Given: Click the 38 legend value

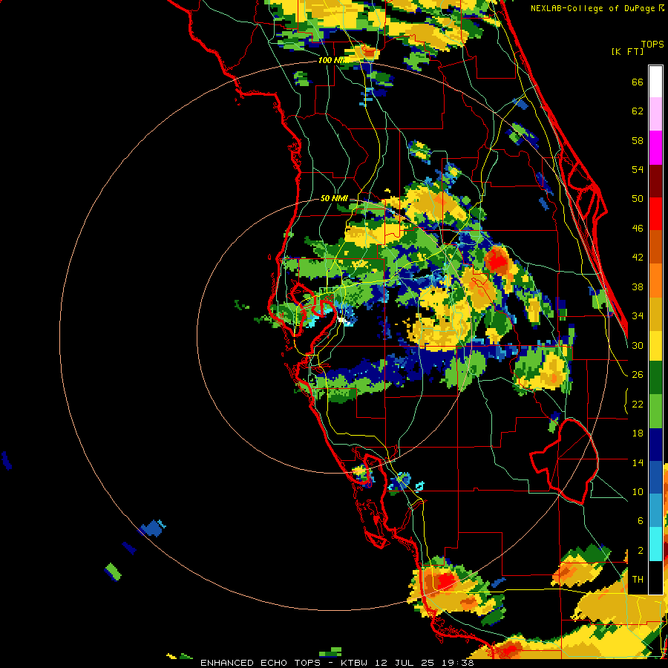Looking at the screenshot, I should [x=638, y=287].
